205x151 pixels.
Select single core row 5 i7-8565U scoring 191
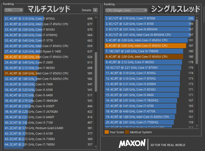click(x=150, y=40)
